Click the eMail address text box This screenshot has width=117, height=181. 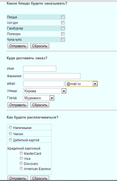tap(44, 84)
